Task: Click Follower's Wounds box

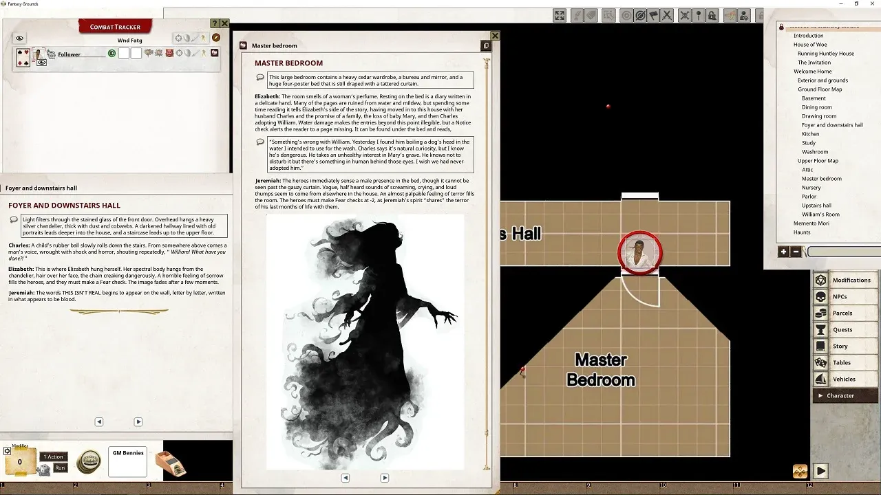Action: tap(123, 53)
